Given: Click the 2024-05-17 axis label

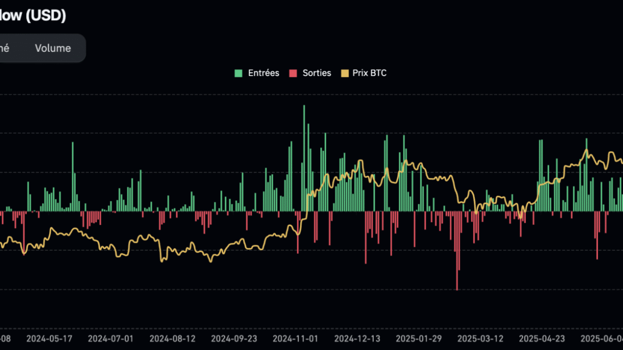Looking at the screenshot, I should (x=48, y=338).
